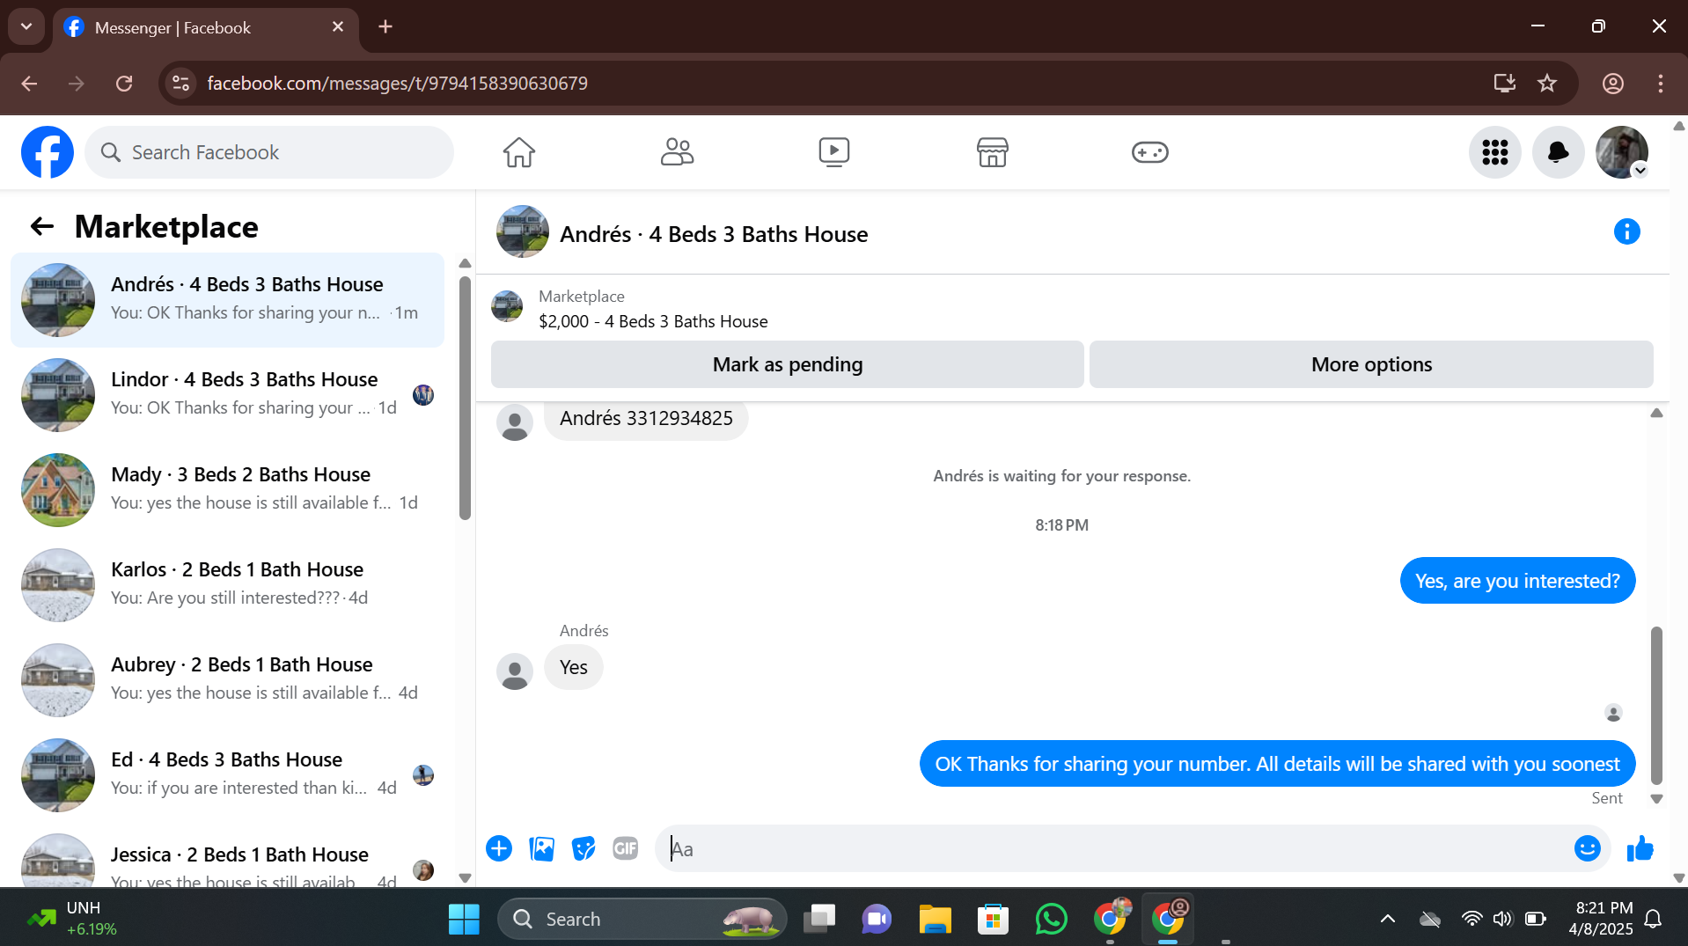Open a new browser tab
This screenshot has width=1688, height=946.
tap(385, 27)
